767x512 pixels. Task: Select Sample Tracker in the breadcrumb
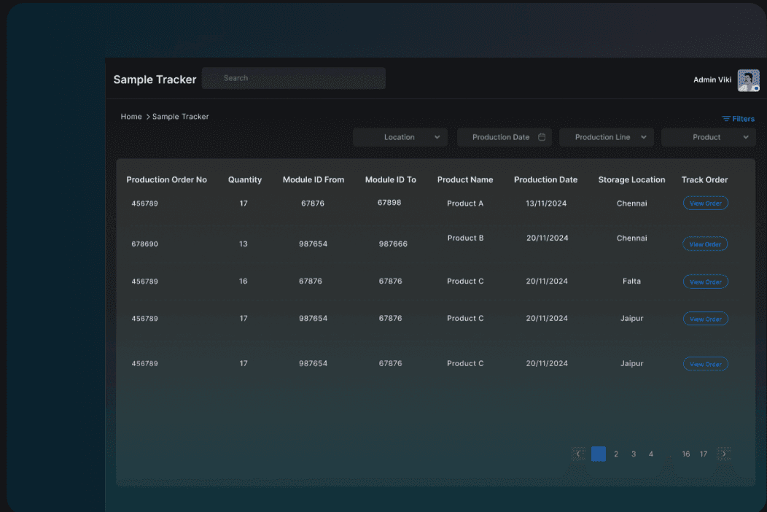(180, 117)
